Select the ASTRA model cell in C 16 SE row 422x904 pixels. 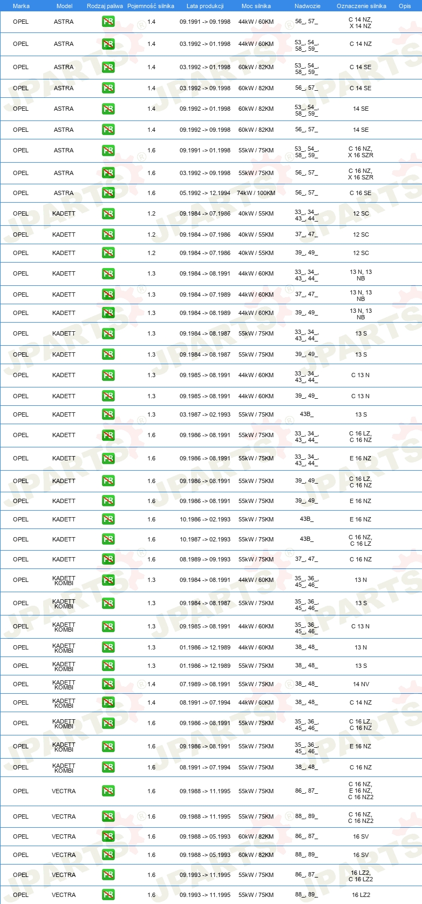pos(64,193)
